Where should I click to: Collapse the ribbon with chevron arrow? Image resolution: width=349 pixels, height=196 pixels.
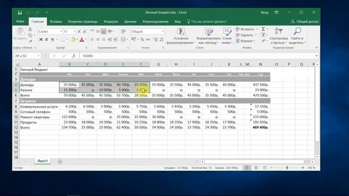(x=316, y=47)
